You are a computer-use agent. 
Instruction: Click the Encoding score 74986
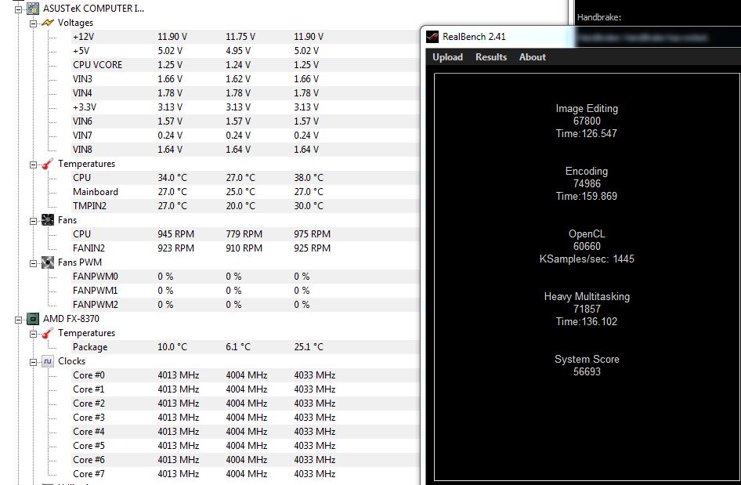(x=587, y=184)
